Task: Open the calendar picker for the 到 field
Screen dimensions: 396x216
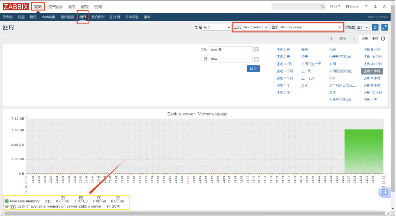Action: click(x=256, y=59)
